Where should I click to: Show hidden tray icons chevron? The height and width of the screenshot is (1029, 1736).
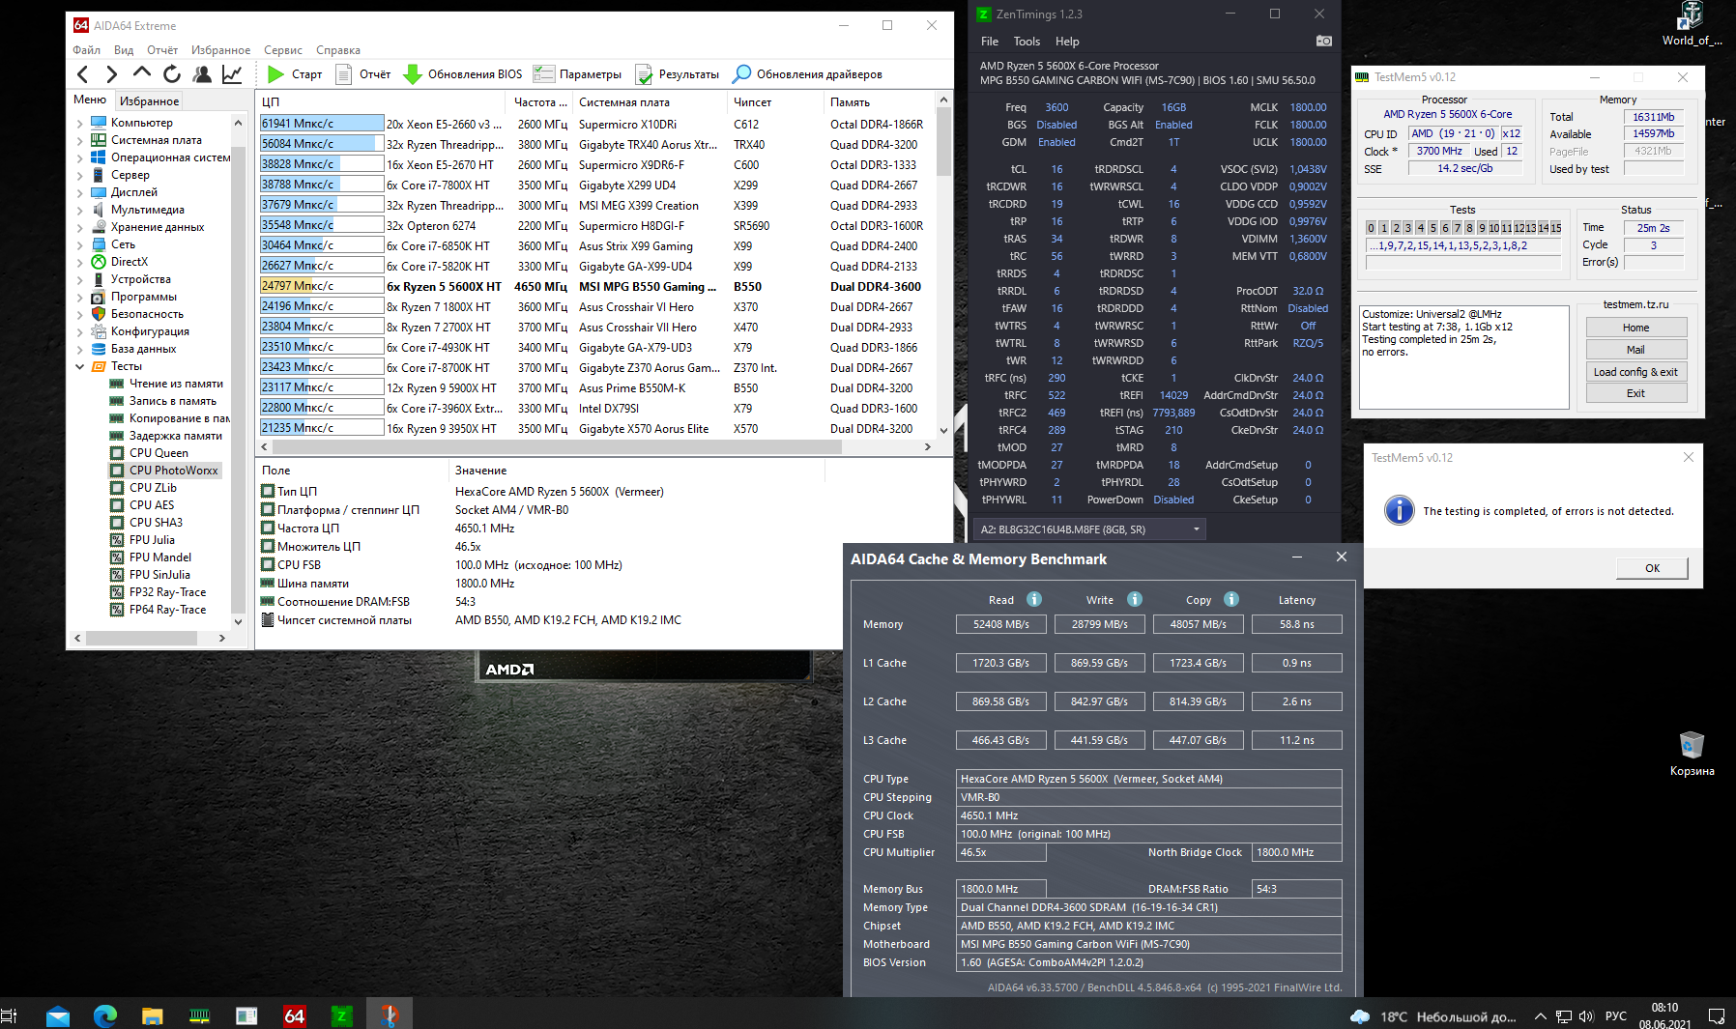(1540, 1015)
